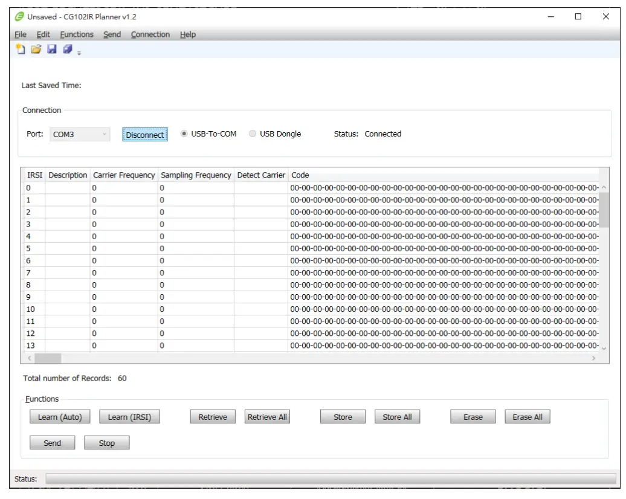Click the Detect Carrier column header
626x499 pixels.
261,175
